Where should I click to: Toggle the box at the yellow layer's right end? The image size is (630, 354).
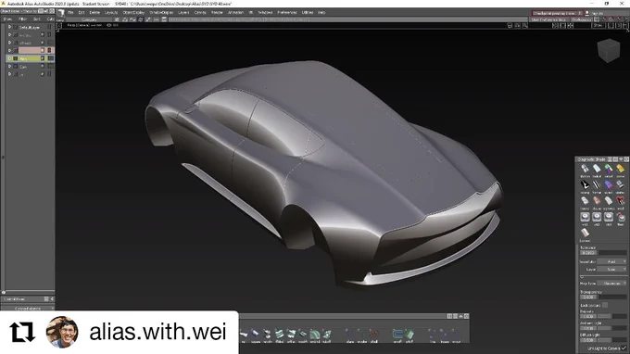pos(50,58)
